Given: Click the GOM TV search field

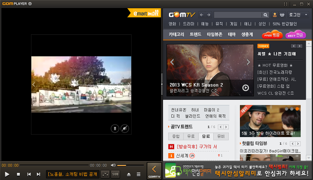Looking at the screenshot, I should [x=238, y=15].
